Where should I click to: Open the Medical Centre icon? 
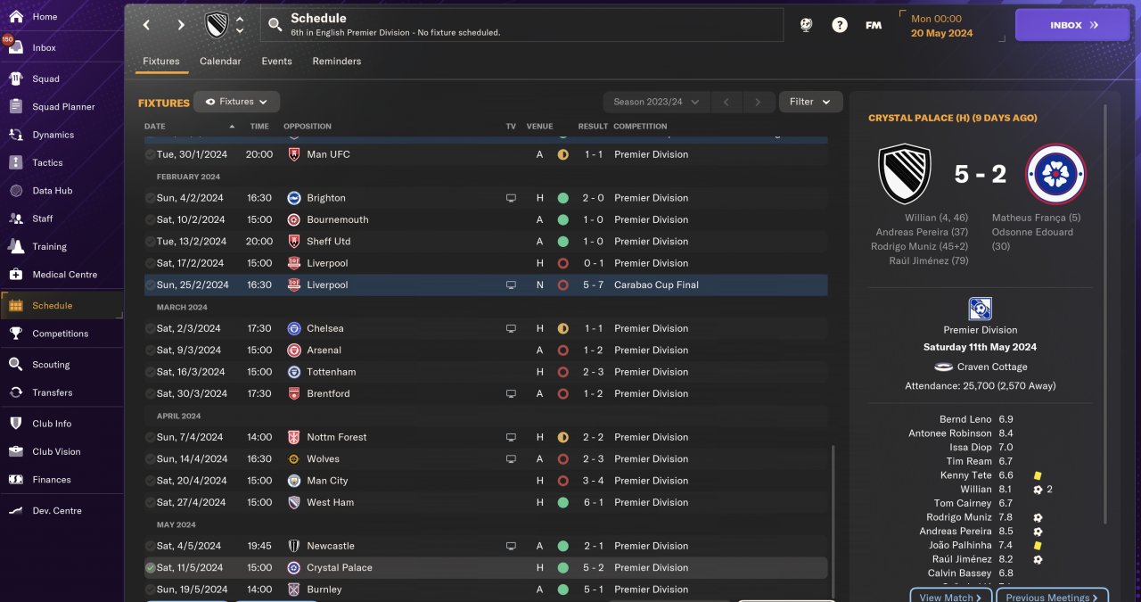(x=15, y=275)
